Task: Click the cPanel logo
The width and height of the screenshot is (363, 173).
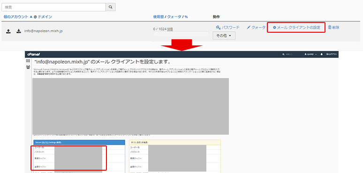Action: (x=34, y=54)
